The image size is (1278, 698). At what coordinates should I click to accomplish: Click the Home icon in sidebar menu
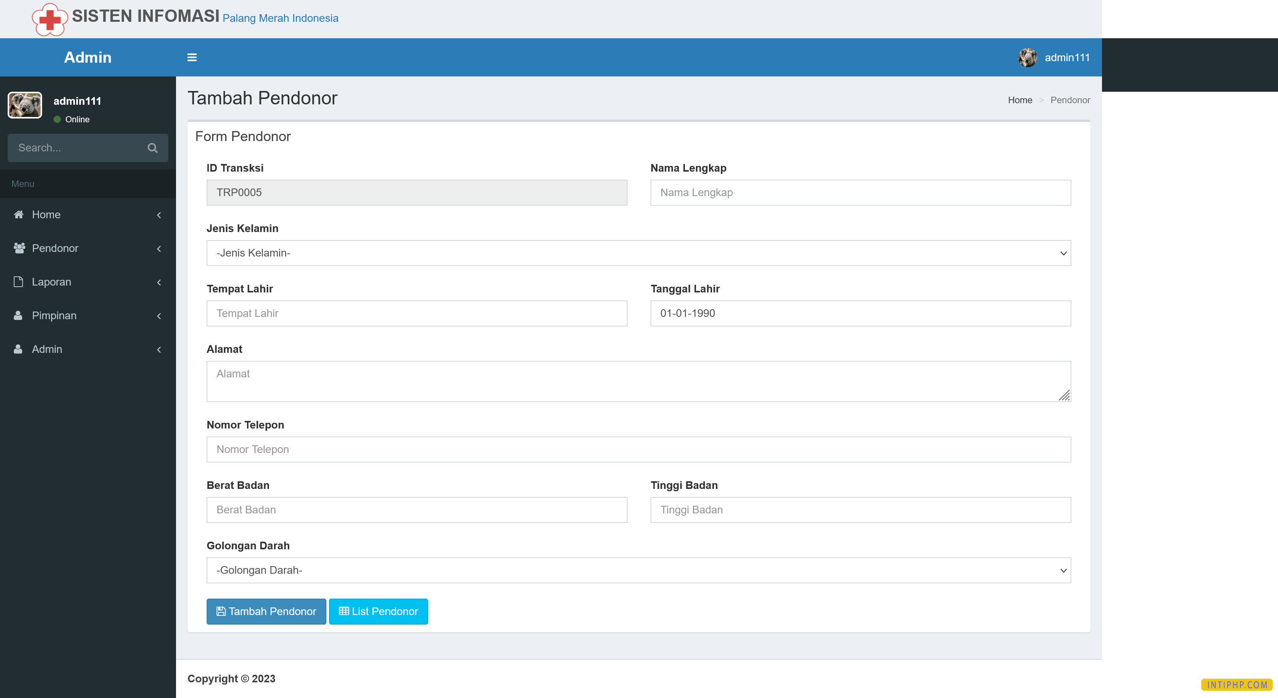tap(18, 214)
